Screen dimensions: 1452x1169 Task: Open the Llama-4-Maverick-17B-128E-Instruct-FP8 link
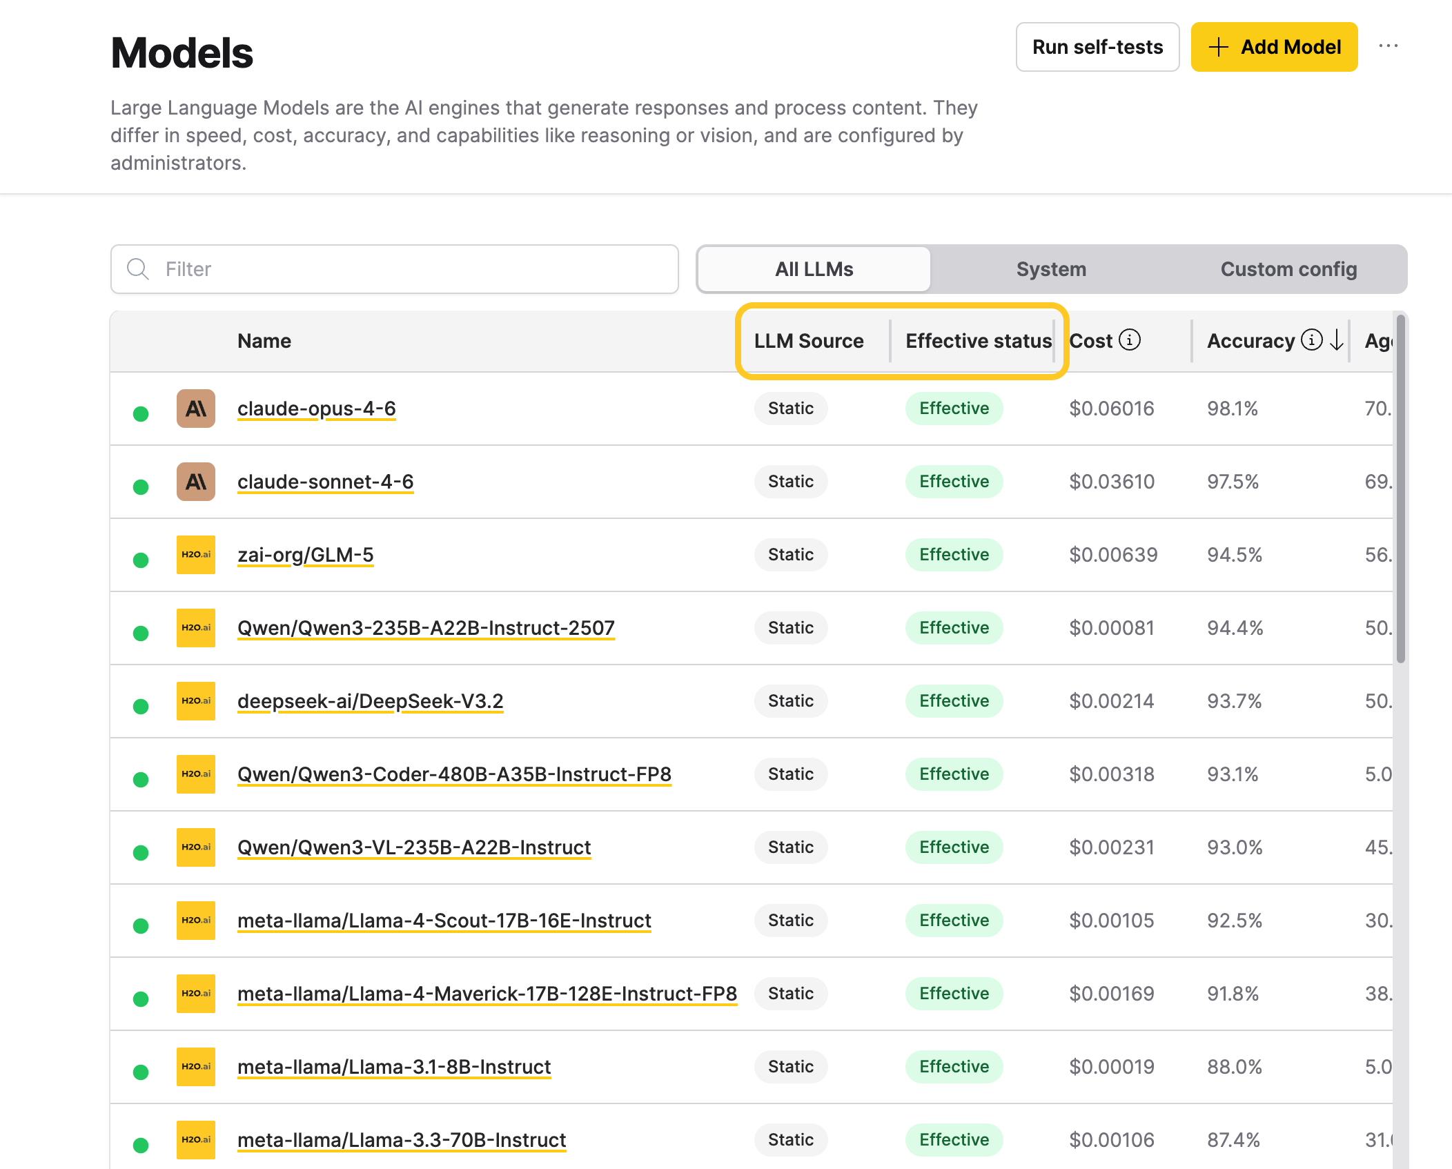point(487,994)
